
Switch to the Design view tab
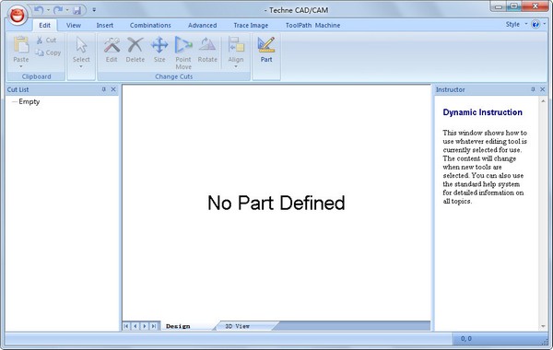(178, 326)
